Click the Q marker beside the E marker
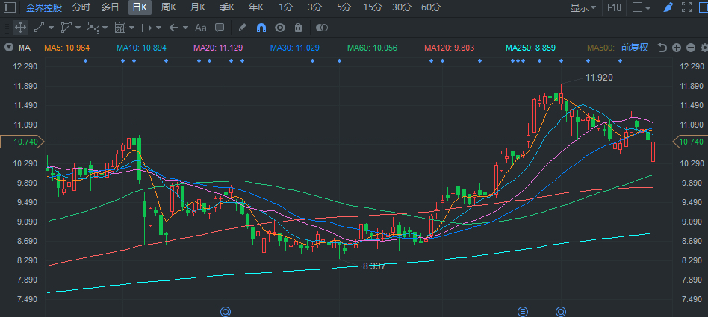Viewport: 708px width, 317px height. (561, 311)
